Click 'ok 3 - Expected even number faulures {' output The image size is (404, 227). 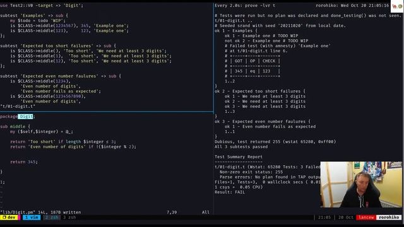point(263,122)
